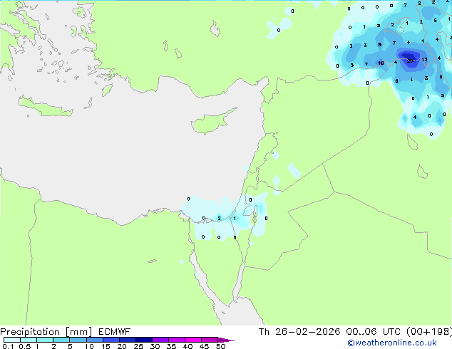The width and height of the screenshot is (452, 349).
Task: Click legend value '40'
Action: [x=188, y=346]
